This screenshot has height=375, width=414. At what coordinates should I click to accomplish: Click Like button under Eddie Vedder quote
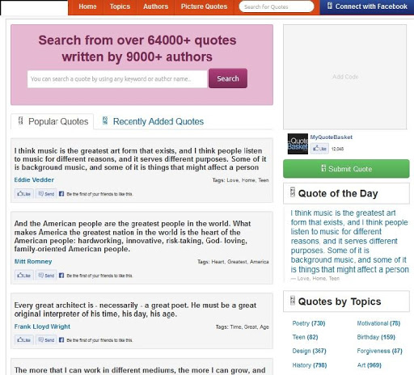(24, 194)
